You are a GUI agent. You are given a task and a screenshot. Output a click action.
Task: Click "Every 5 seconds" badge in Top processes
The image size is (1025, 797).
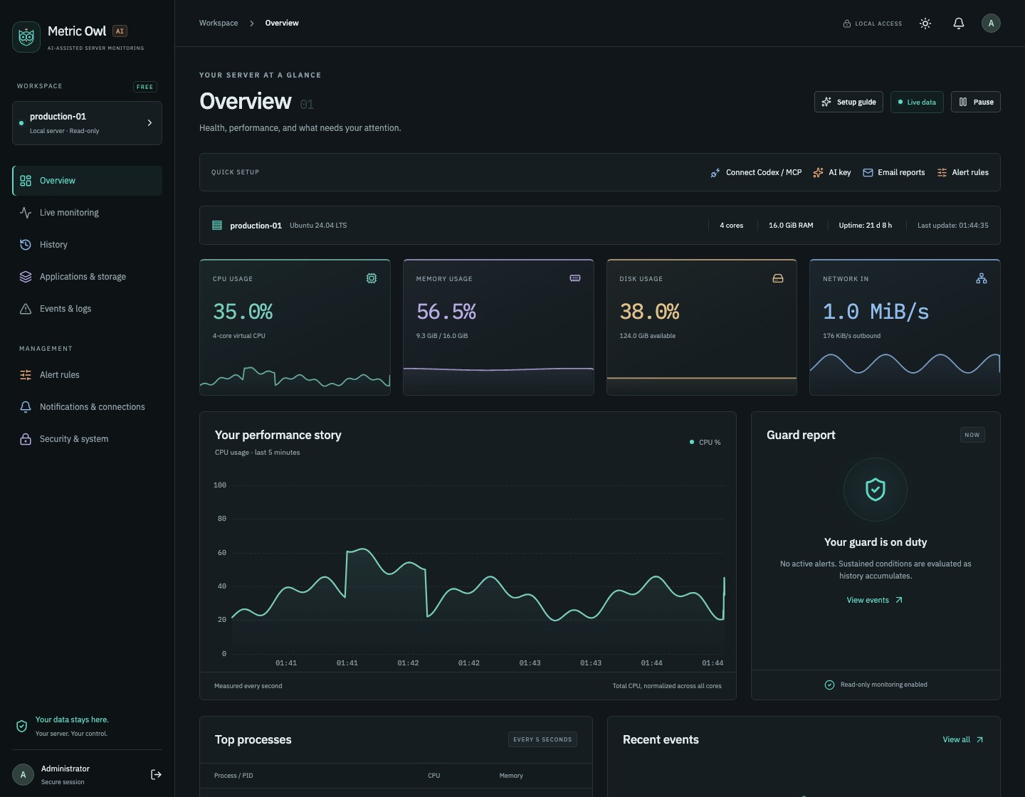542,739
